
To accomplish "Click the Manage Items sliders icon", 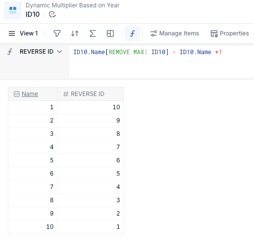I will pos(154,33).
